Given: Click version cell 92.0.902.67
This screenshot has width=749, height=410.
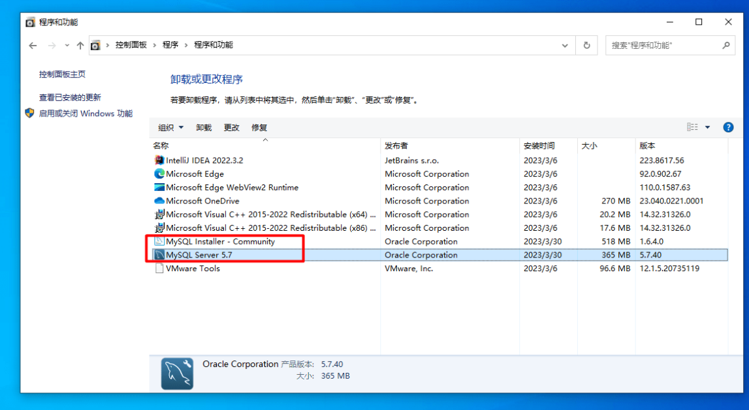Looking at the screenshot, I should tap(660, 173).
